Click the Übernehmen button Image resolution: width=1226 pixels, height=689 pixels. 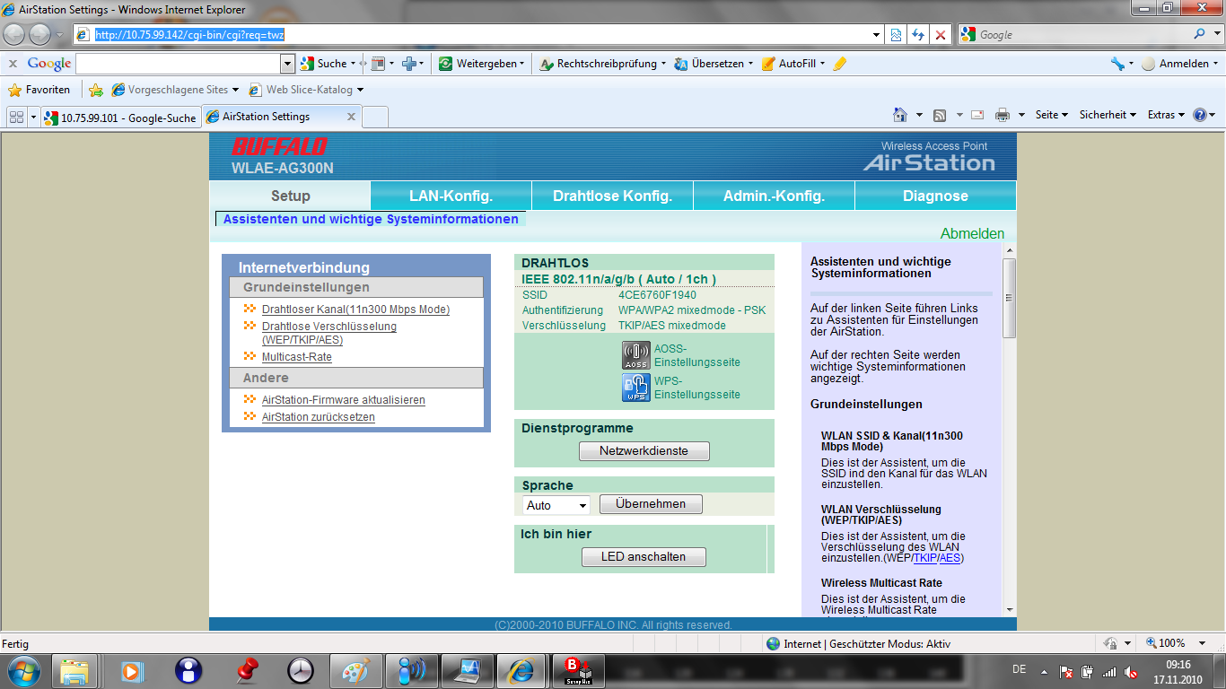(651, 504)
